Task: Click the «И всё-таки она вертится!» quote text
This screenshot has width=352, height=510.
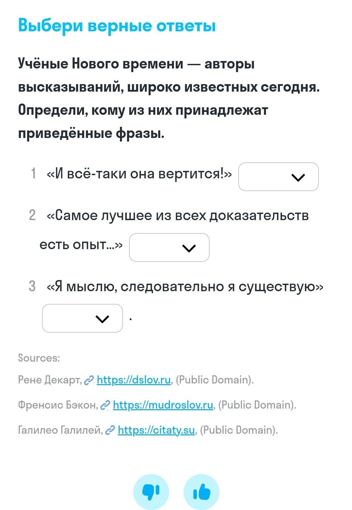Action: tap(139, 173)
